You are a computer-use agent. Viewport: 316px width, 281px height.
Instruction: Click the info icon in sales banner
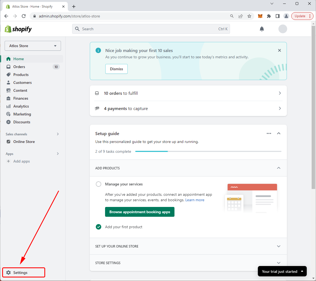98,50
